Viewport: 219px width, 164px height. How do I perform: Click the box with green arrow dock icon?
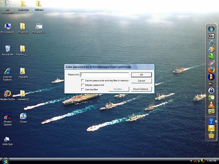tap(211, 135)
